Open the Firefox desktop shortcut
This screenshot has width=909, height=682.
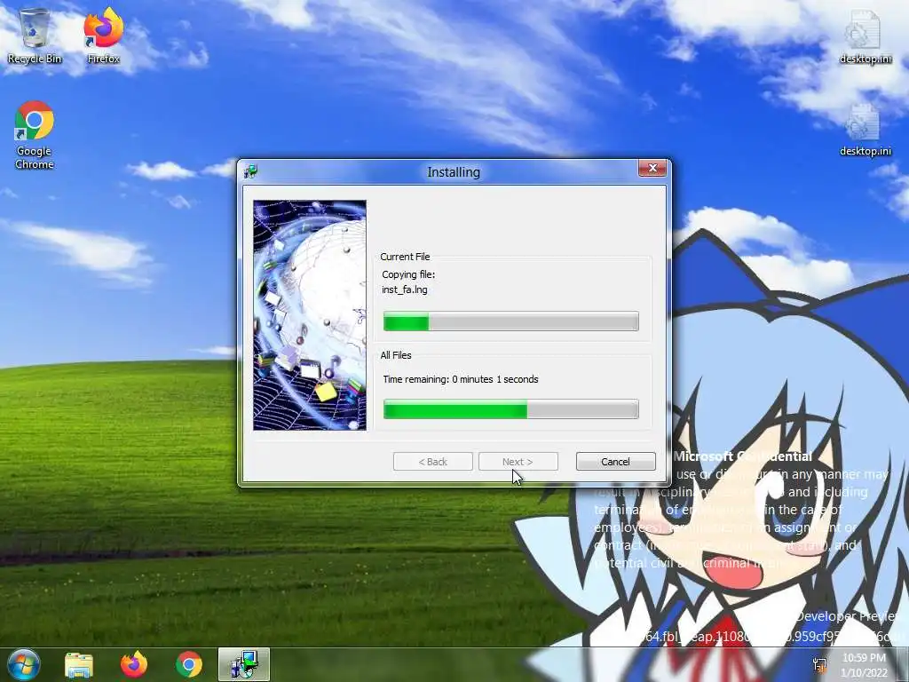click(x=103, y=36)
